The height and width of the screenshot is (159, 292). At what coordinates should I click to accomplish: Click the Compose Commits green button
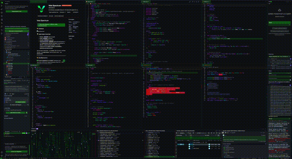point(20,102)
